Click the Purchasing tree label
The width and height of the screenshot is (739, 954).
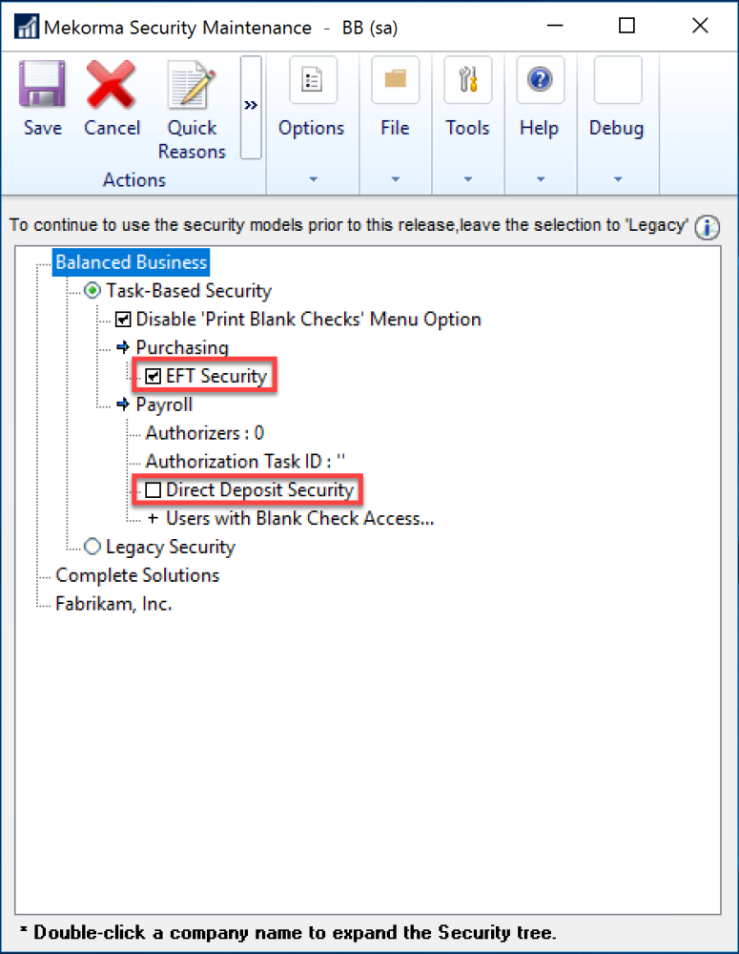[x=182, y=347]
